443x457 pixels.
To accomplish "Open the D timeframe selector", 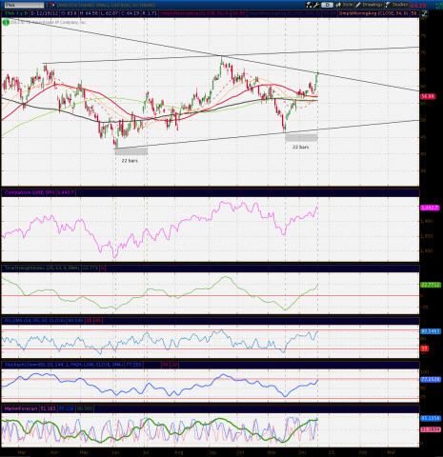I will (x=327, y=5).
